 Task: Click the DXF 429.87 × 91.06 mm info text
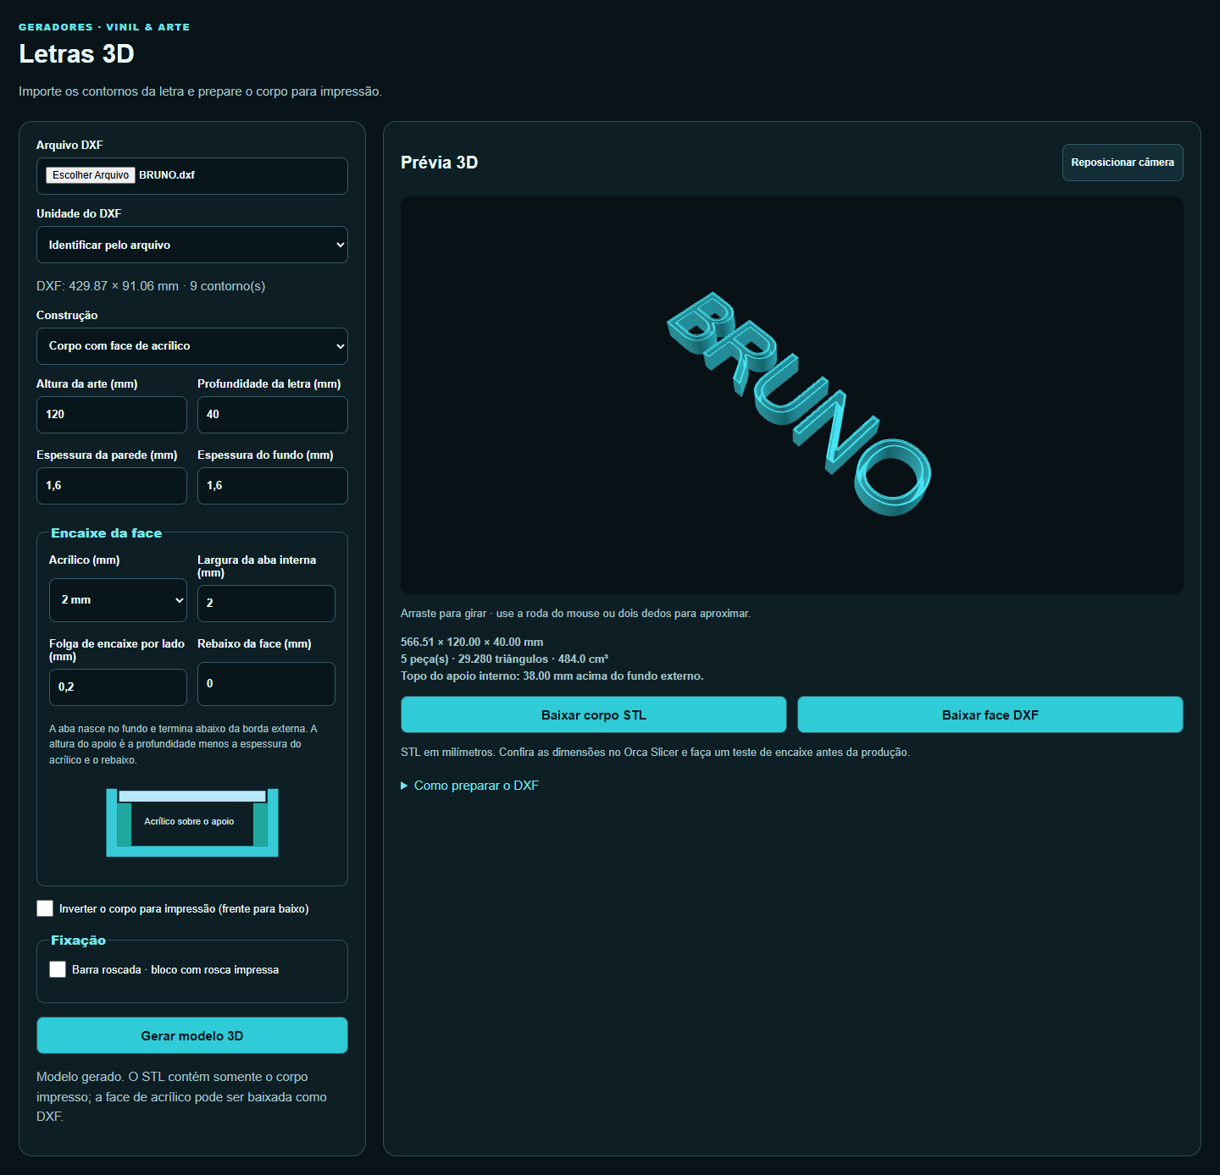click(151, 286)
